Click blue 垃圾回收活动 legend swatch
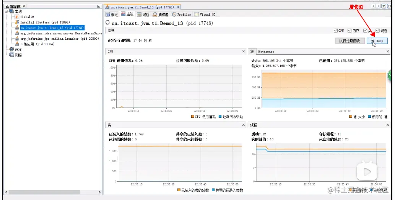Screen dimensions: 395x200 220,117
